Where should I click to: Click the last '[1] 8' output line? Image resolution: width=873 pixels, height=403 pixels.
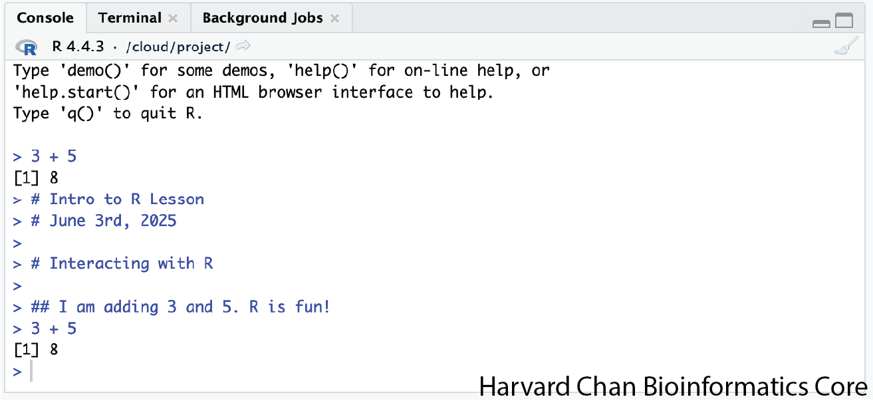click(36, 349)
